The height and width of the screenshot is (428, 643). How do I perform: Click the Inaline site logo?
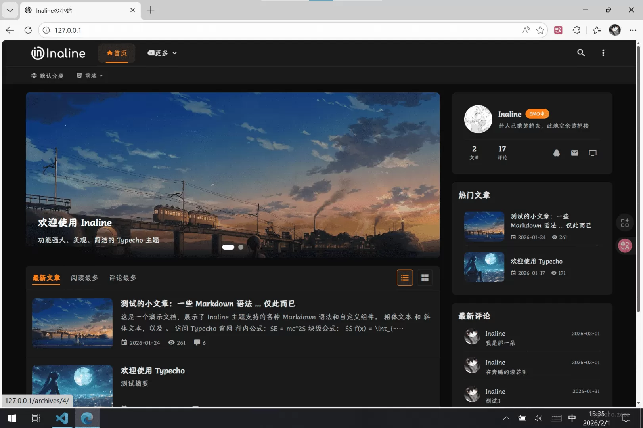click(58, 53)
